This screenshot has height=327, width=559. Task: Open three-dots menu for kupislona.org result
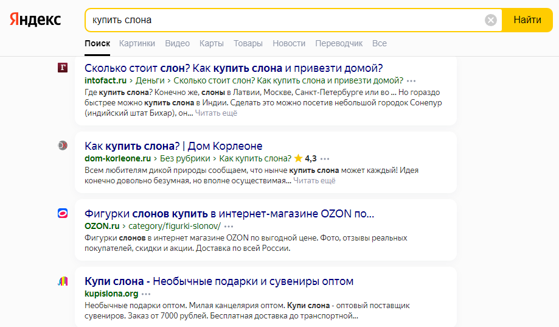point(146,294)
